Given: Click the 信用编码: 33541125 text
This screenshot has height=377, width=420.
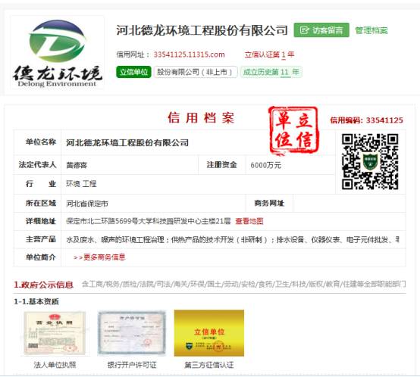Looking at the screenshot, I should 366,120.
